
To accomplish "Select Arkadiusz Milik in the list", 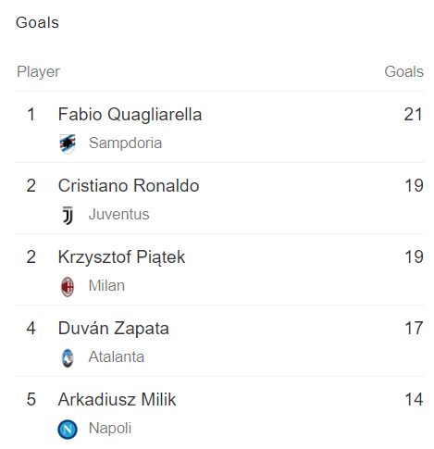I will pos(117,399).
